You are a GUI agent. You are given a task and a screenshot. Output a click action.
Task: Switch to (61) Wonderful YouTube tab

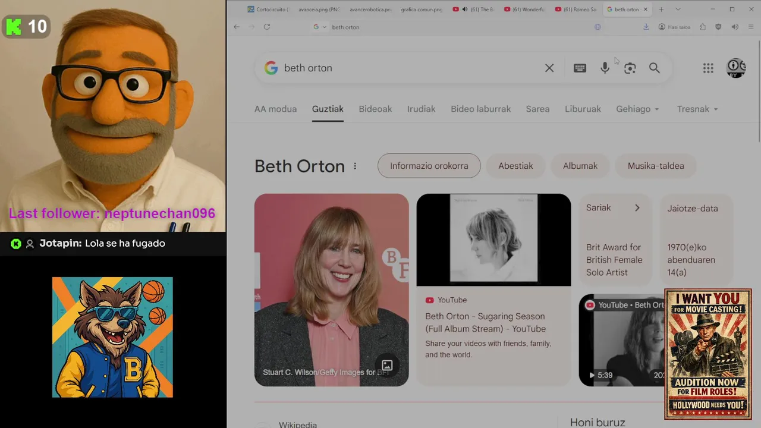524,9
